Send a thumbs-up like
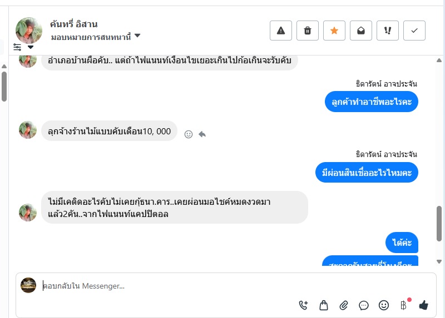Viewport: 445px width, 318px height. (x=424, y=305)
